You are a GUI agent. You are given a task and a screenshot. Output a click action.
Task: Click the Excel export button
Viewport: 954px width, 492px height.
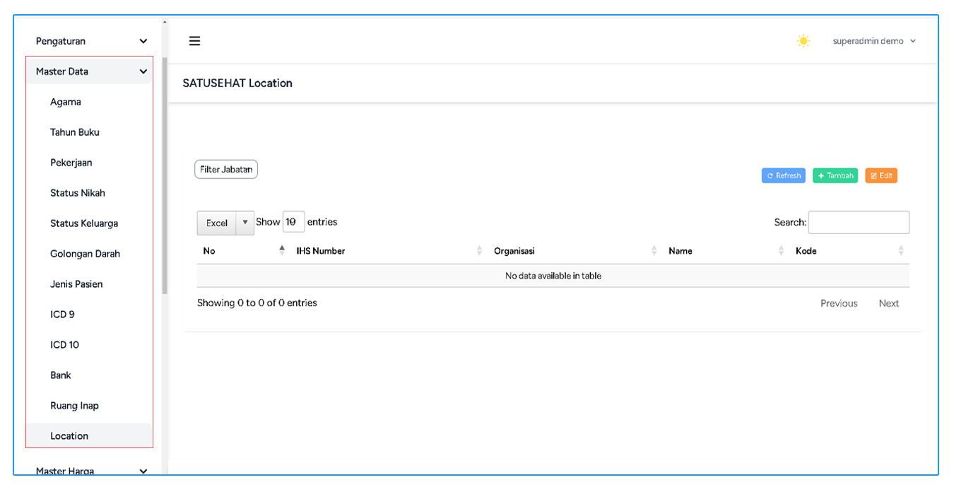216,223
